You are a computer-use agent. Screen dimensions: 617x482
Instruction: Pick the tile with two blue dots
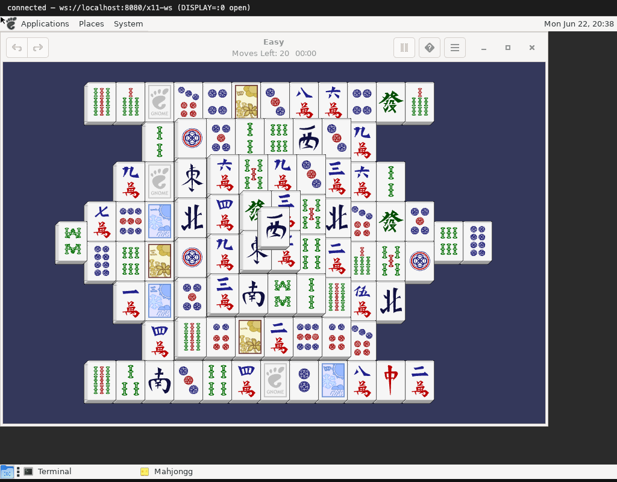pos(304,380)
